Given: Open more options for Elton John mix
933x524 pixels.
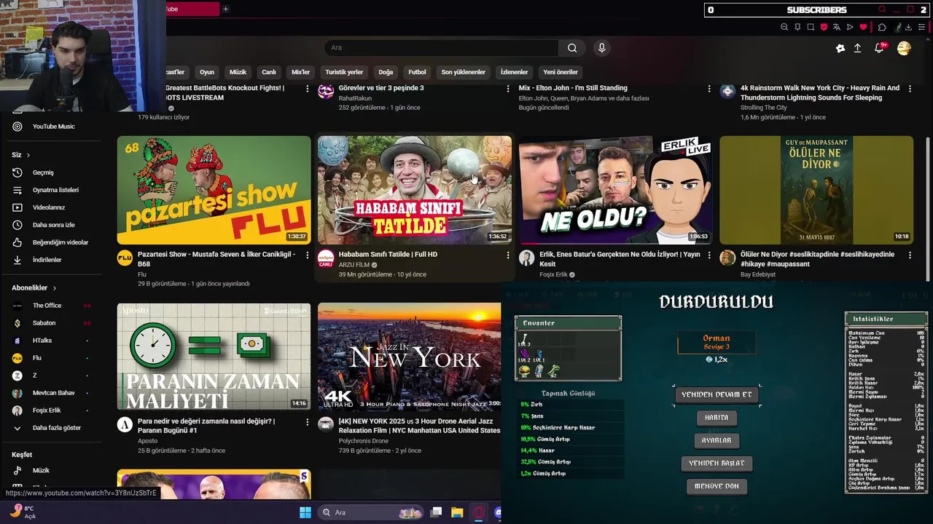Looking at the screenshot, I should (x=709, y=89).
